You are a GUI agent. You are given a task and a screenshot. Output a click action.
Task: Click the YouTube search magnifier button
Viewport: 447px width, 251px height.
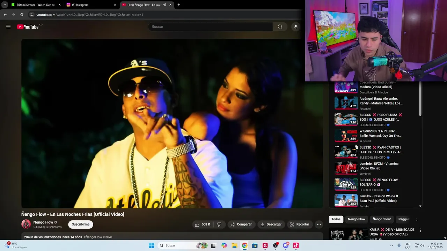pos(280,26)
